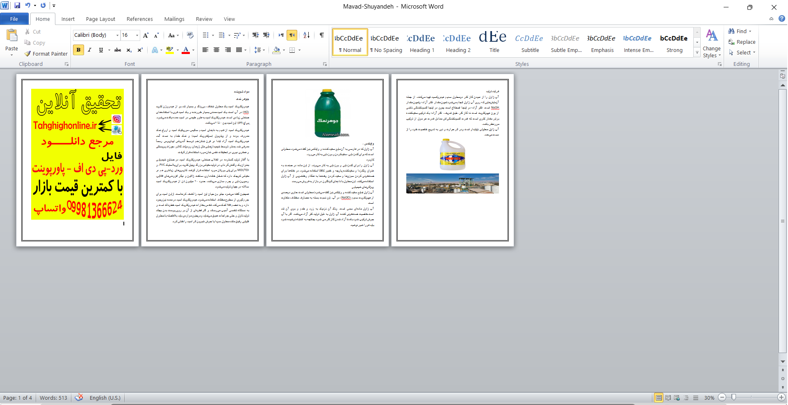This screenshot has height=405, width=788.
Task: Switch to the Insert tab
Action: click(x=68, y=19)
